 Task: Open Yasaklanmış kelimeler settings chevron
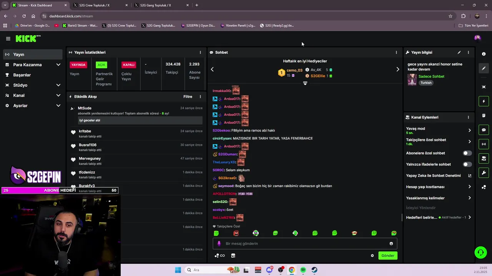469,198
